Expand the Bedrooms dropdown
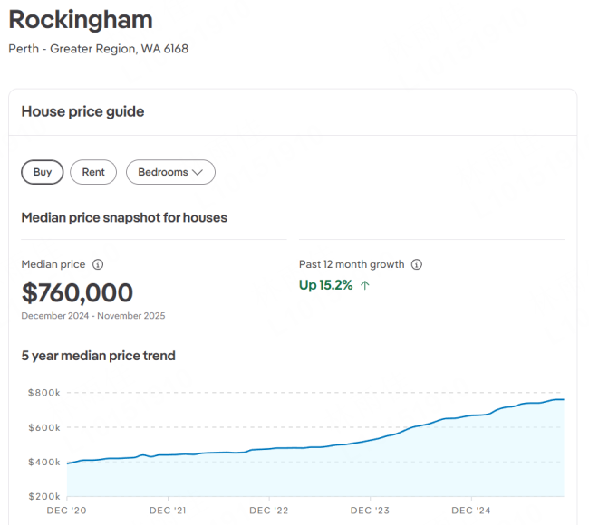The image size is (589, 525). tap(170, 172)
